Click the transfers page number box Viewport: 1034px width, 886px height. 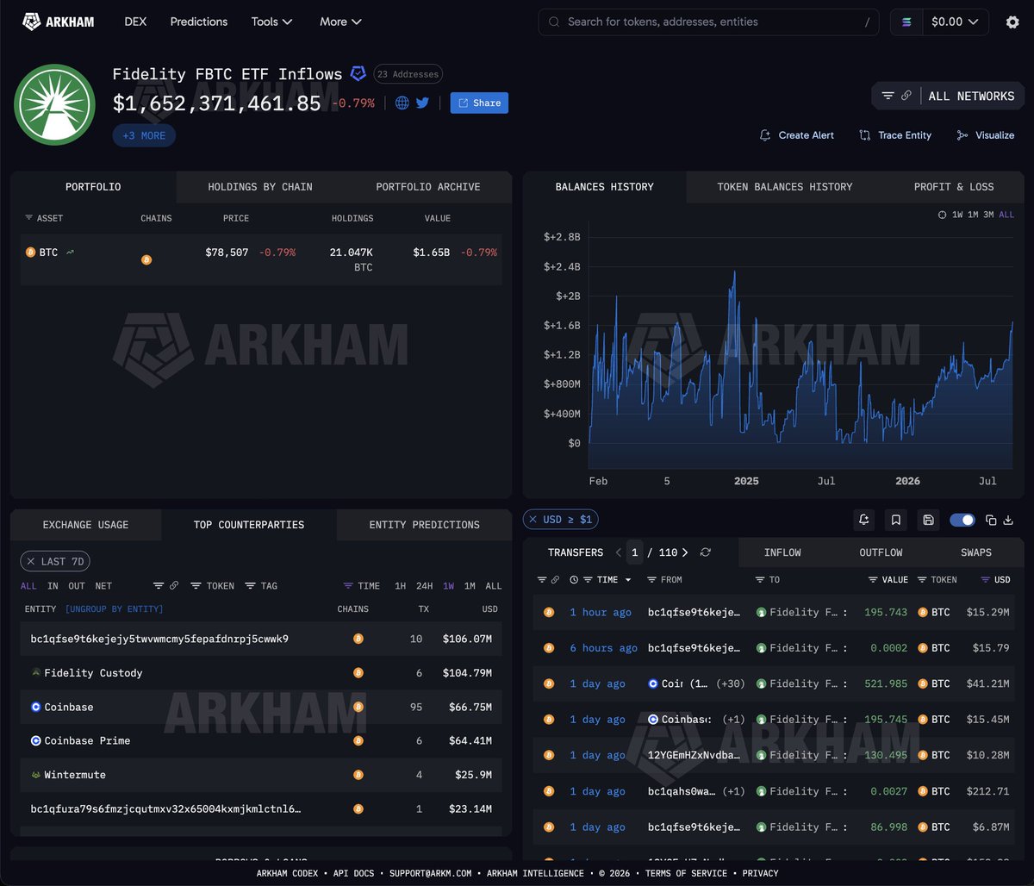pyautogui.click(x=635, y=552)
